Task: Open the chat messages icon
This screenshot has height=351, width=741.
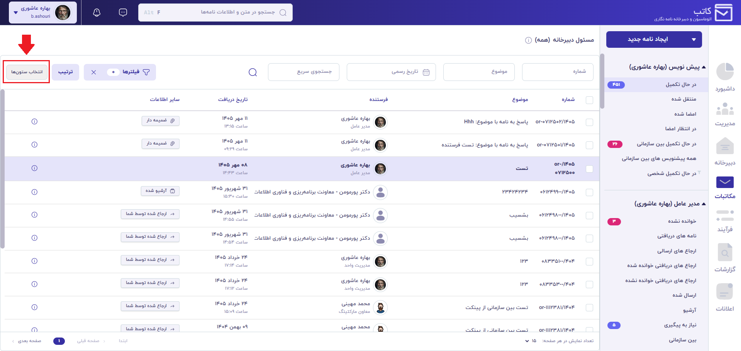Action: tap(123, 13)
